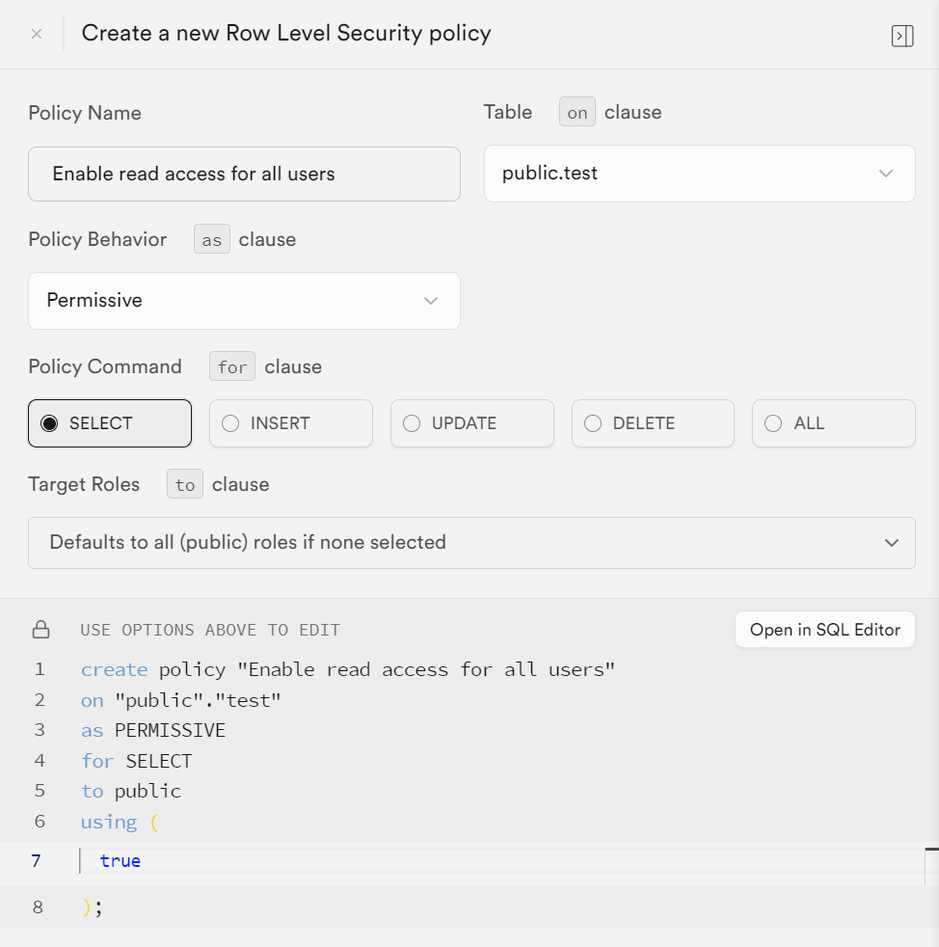Click the Policy Name input field
The height and width of the screenshot is (947, 939).
[x=244, y=174]
